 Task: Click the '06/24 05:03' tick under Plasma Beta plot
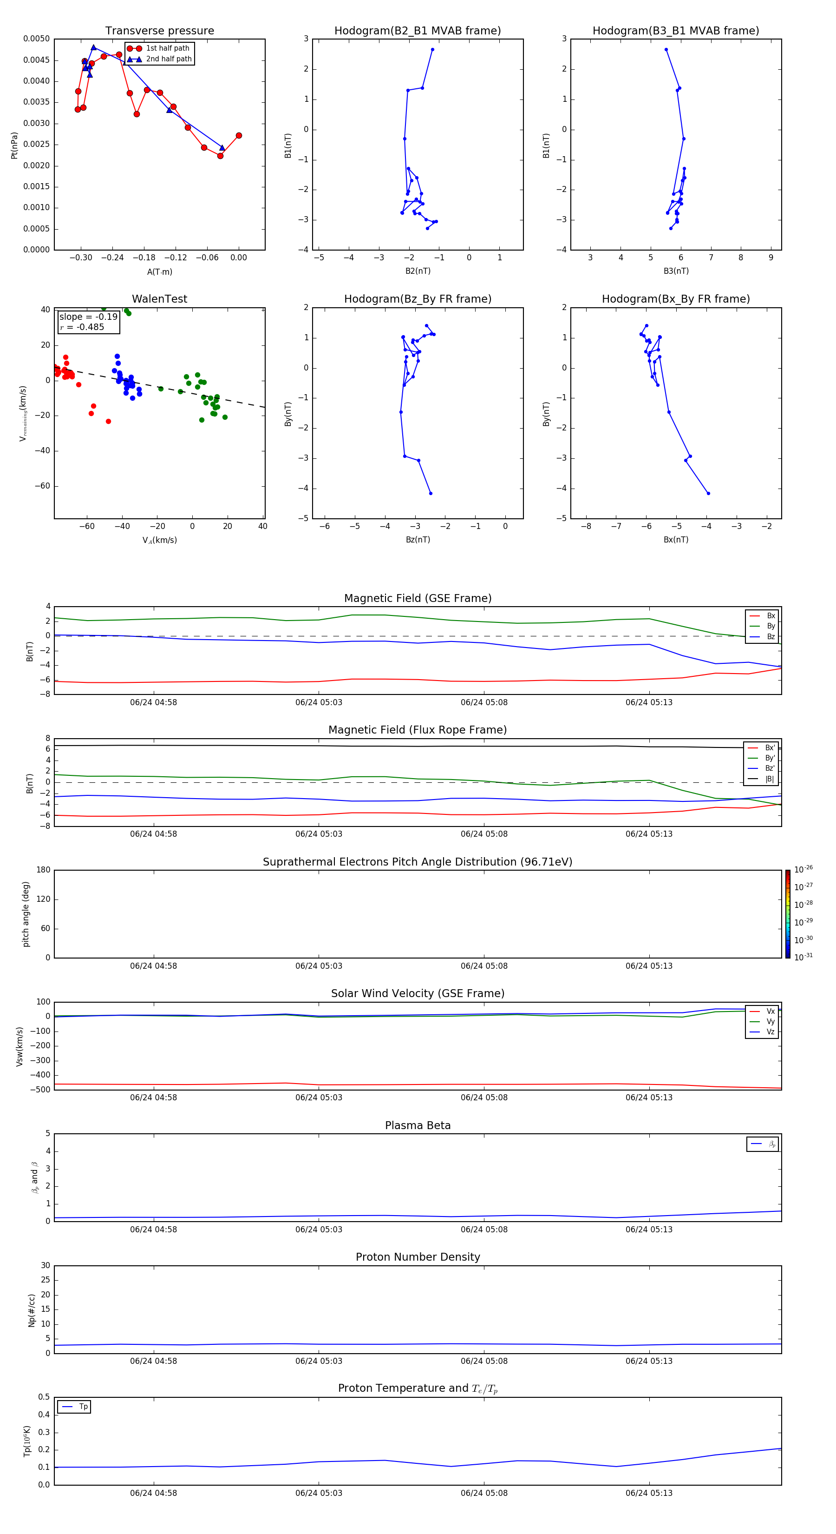click(x=319, y=1229)
